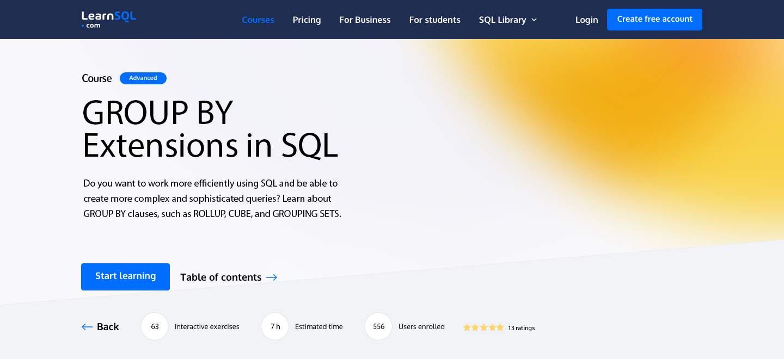The height and width of the screenshot is (359, 784).
Task: Go to the Pricing page
Action: tap(307, 20)
